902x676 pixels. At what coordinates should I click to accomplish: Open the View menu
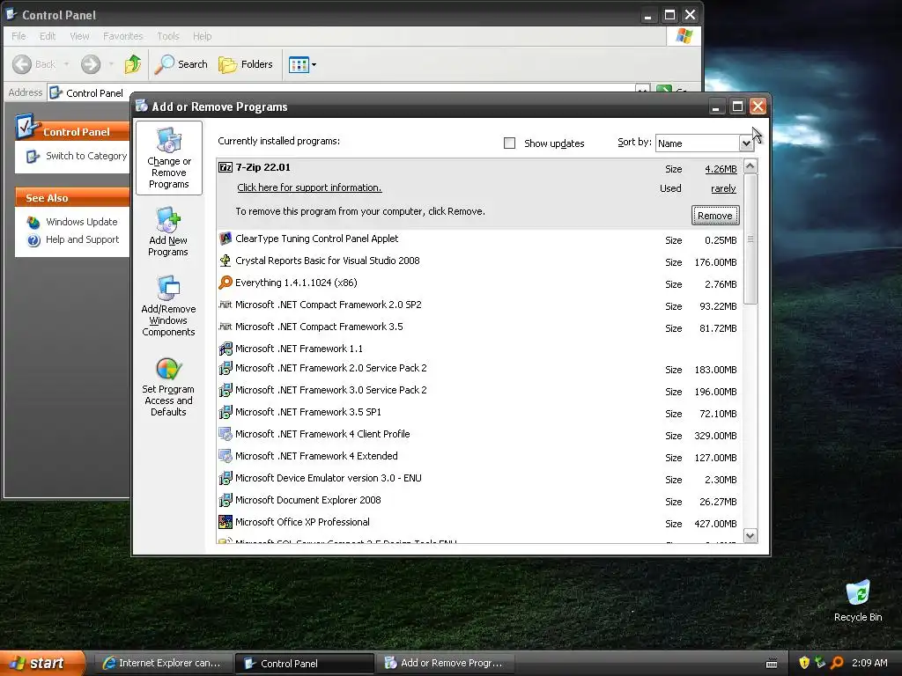(x=79, y=36)
